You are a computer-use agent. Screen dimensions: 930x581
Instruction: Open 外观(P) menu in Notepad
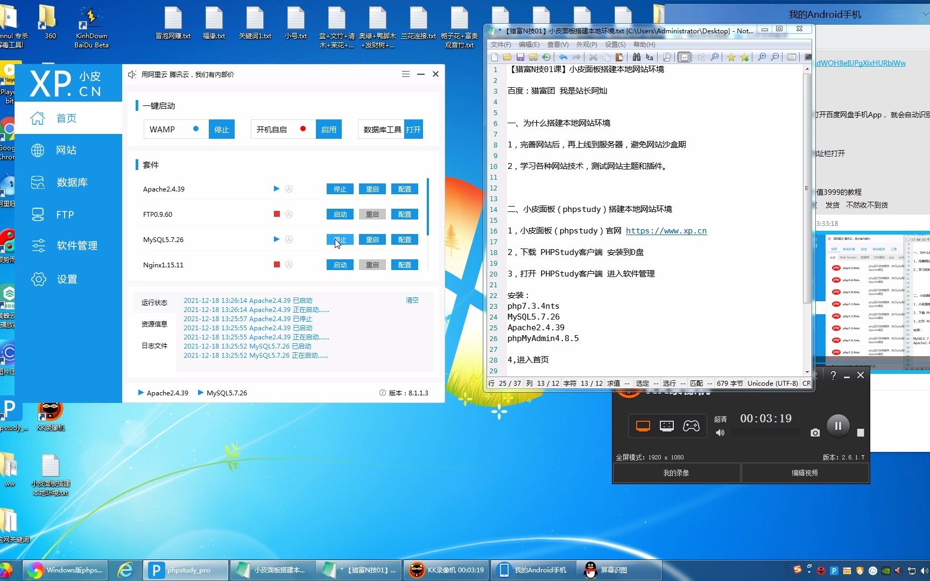tap(587, 45)
